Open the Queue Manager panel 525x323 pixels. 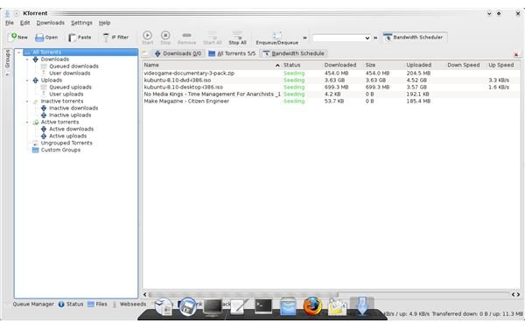pos(33,304)
